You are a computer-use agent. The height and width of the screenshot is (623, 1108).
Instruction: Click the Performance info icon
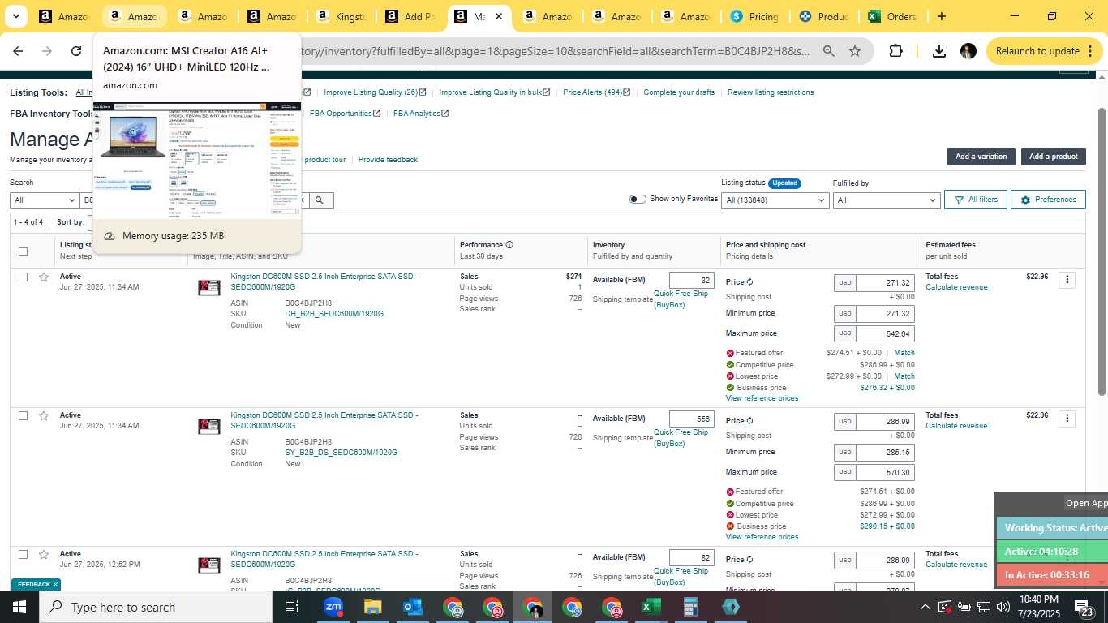coord(509,244)
